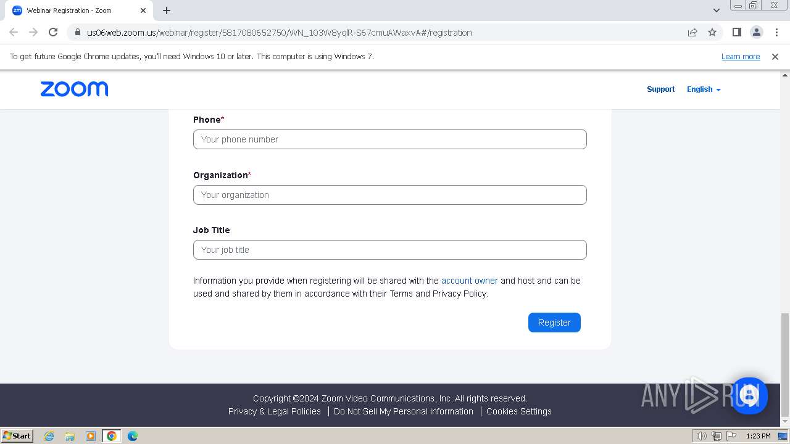Select the Chrome taskbar icon
Screen dimensions: 790x444
(112, 436)
